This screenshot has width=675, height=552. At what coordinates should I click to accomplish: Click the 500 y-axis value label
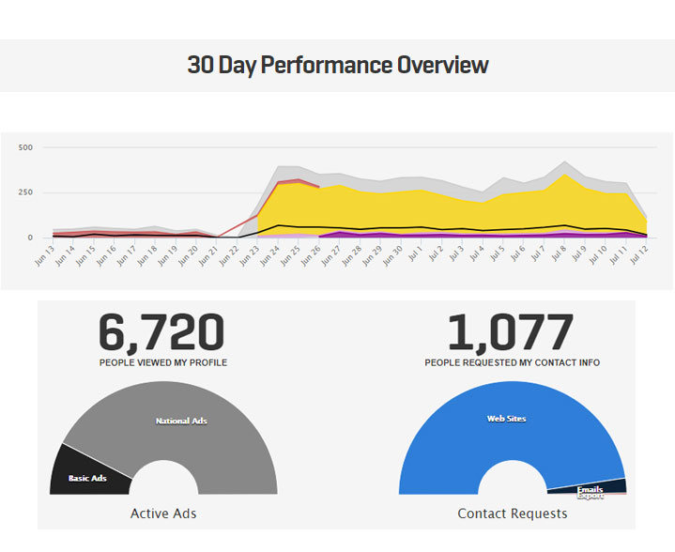25,147
